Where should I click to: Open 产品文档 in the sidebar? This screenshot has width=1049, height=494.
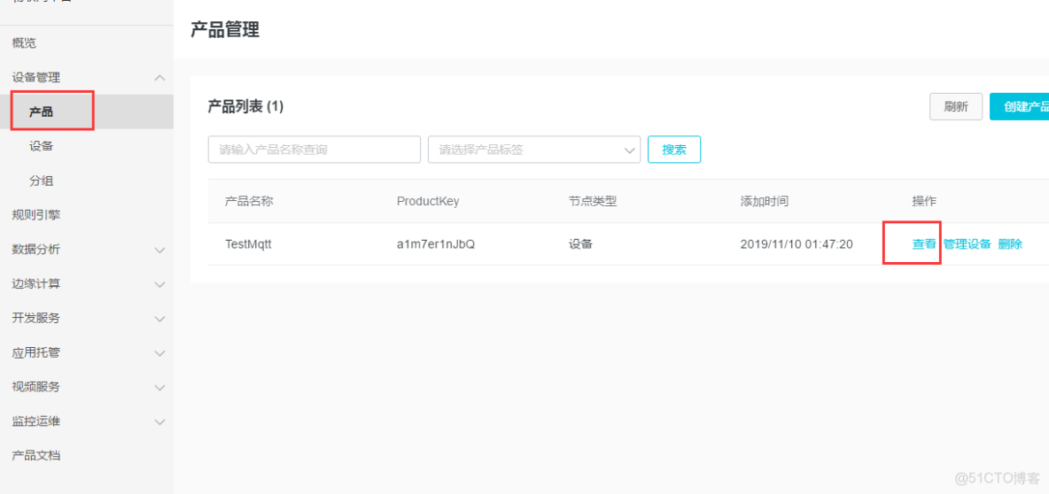36,456
